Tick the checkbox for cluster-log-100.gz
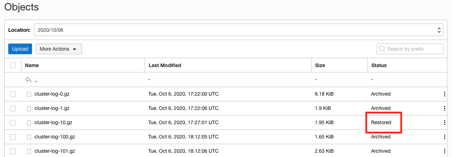Viewport: 452px width, 157px height. (13, 137)
